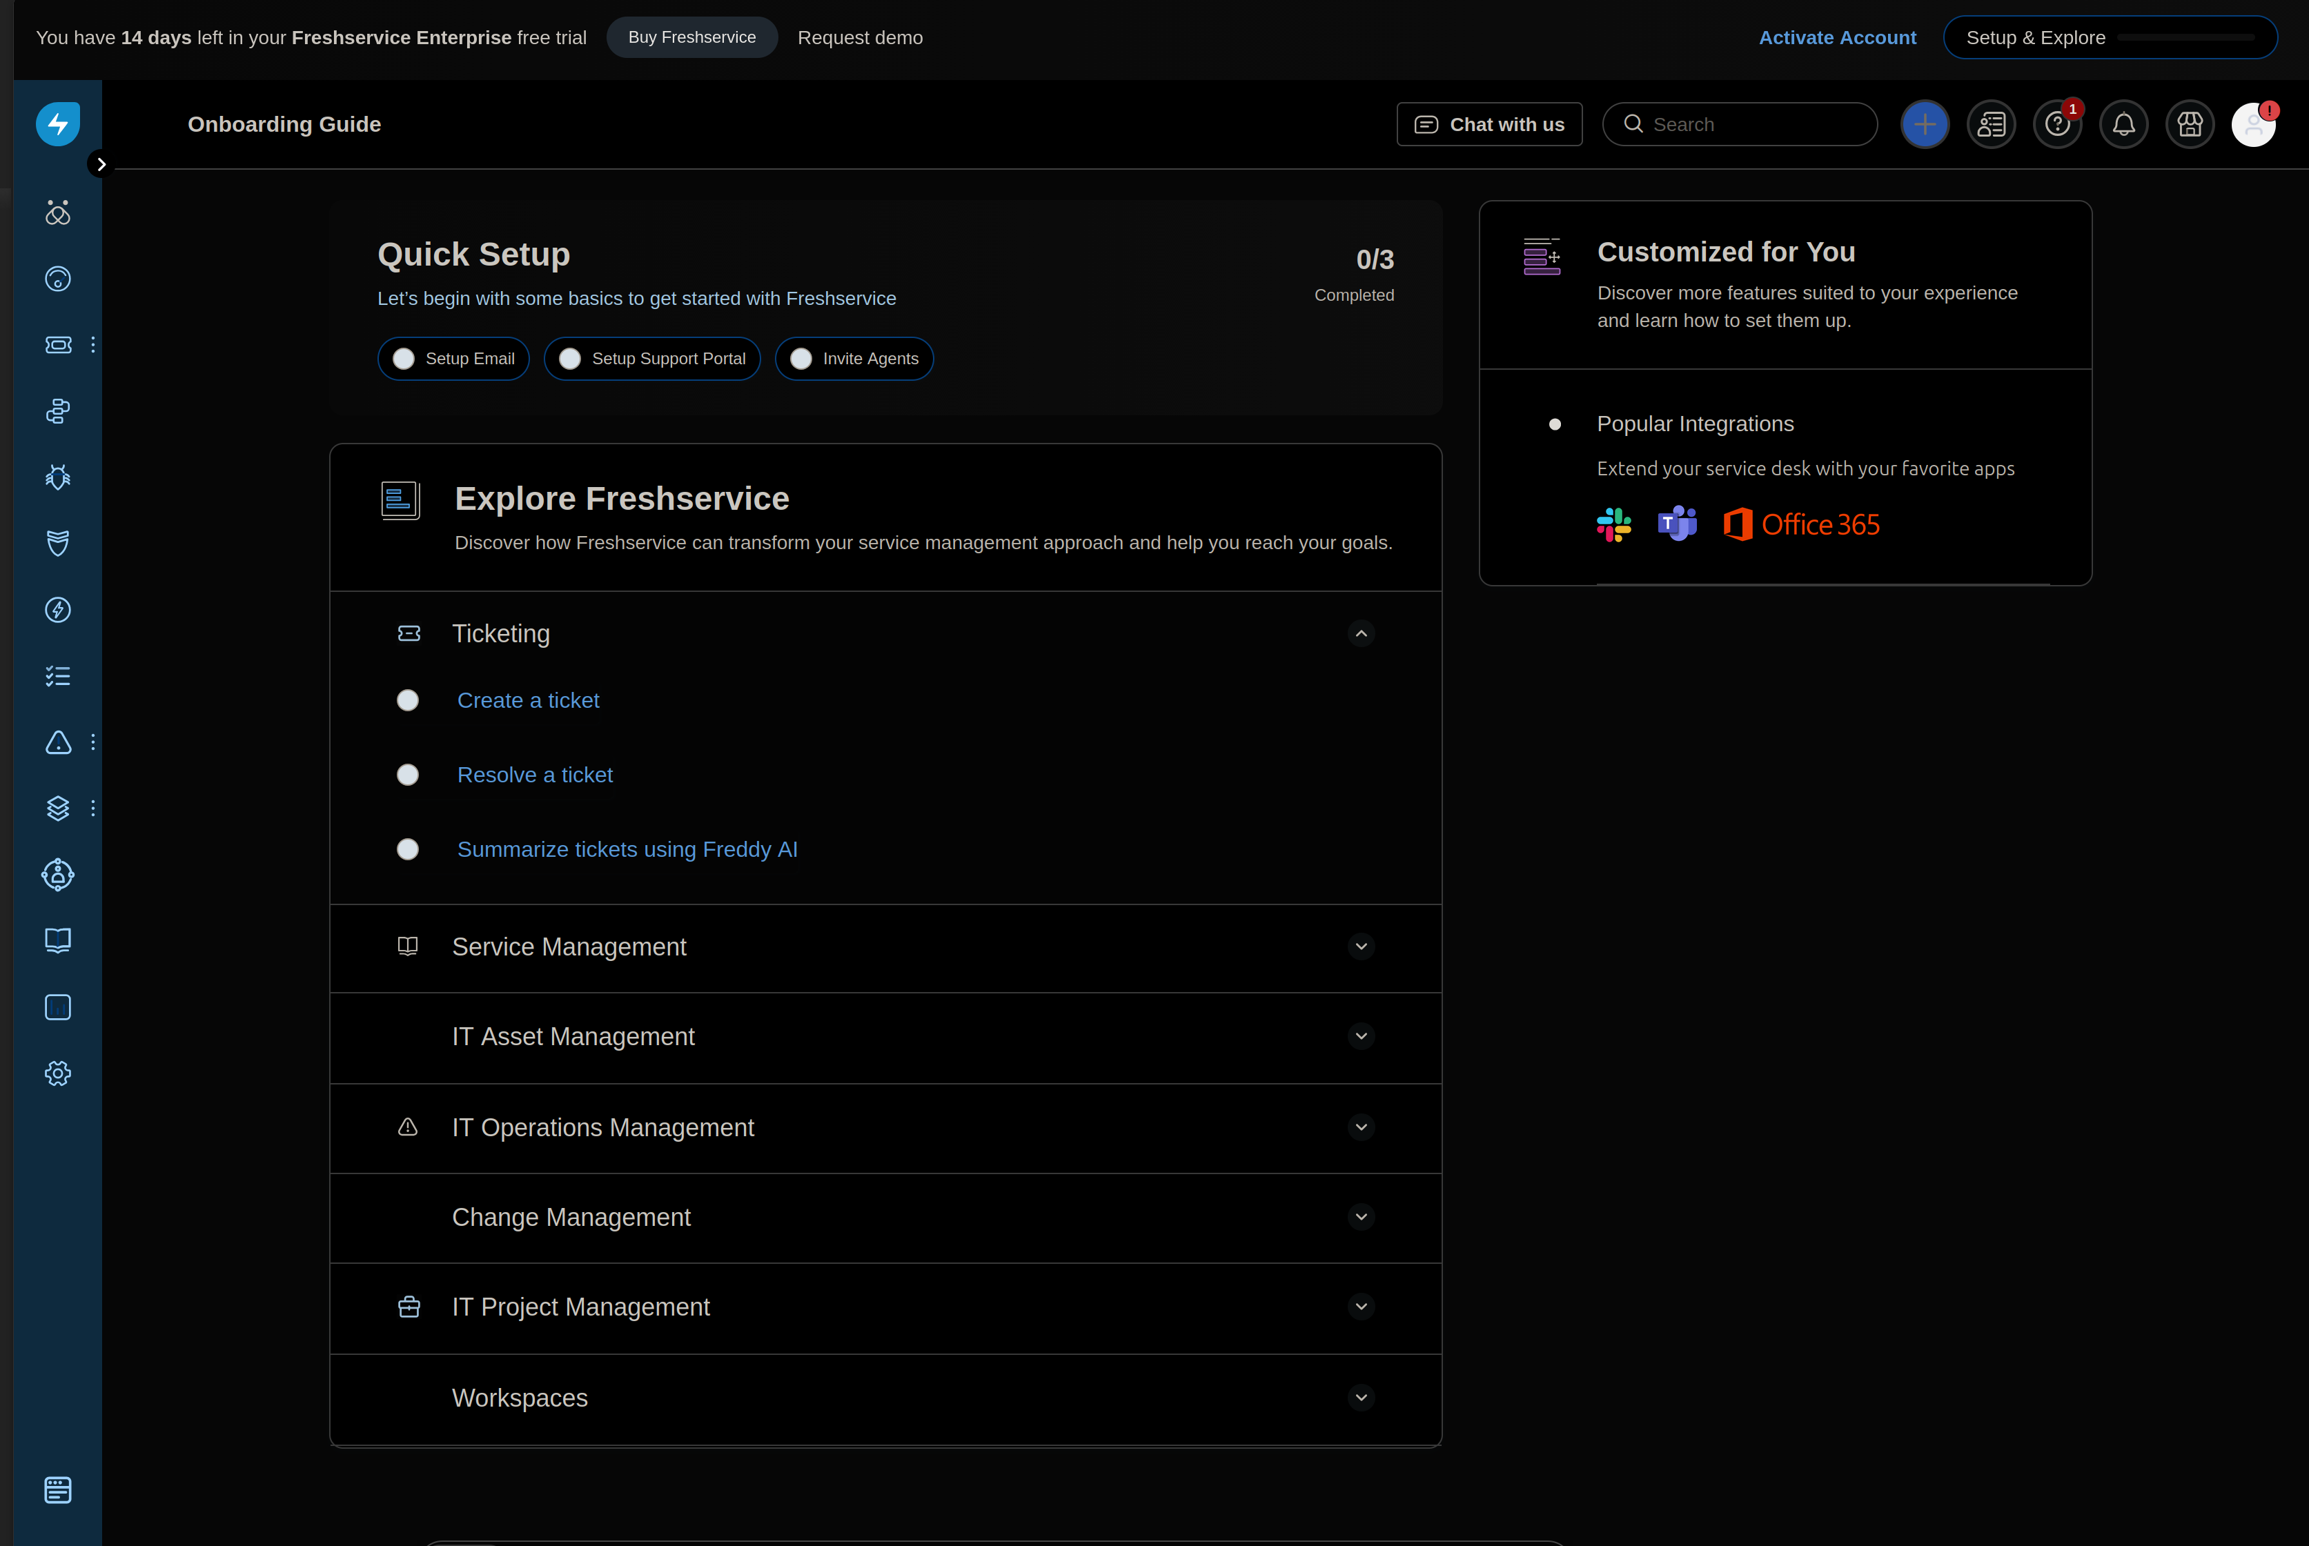
Task: Open the Create a ticket link
Action: click(x=528, y=701)
